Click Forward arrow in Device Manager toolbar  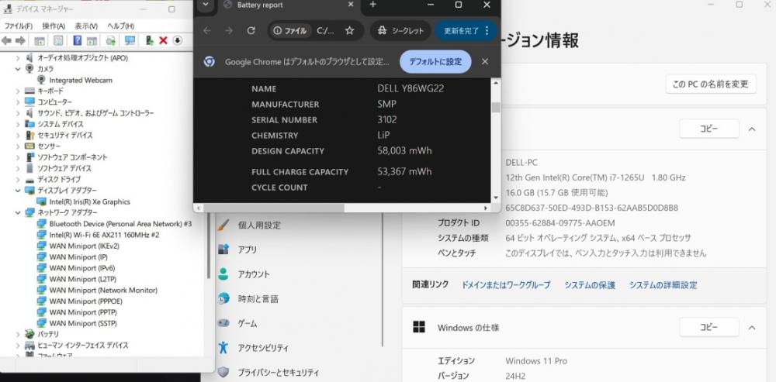point(20,40)
